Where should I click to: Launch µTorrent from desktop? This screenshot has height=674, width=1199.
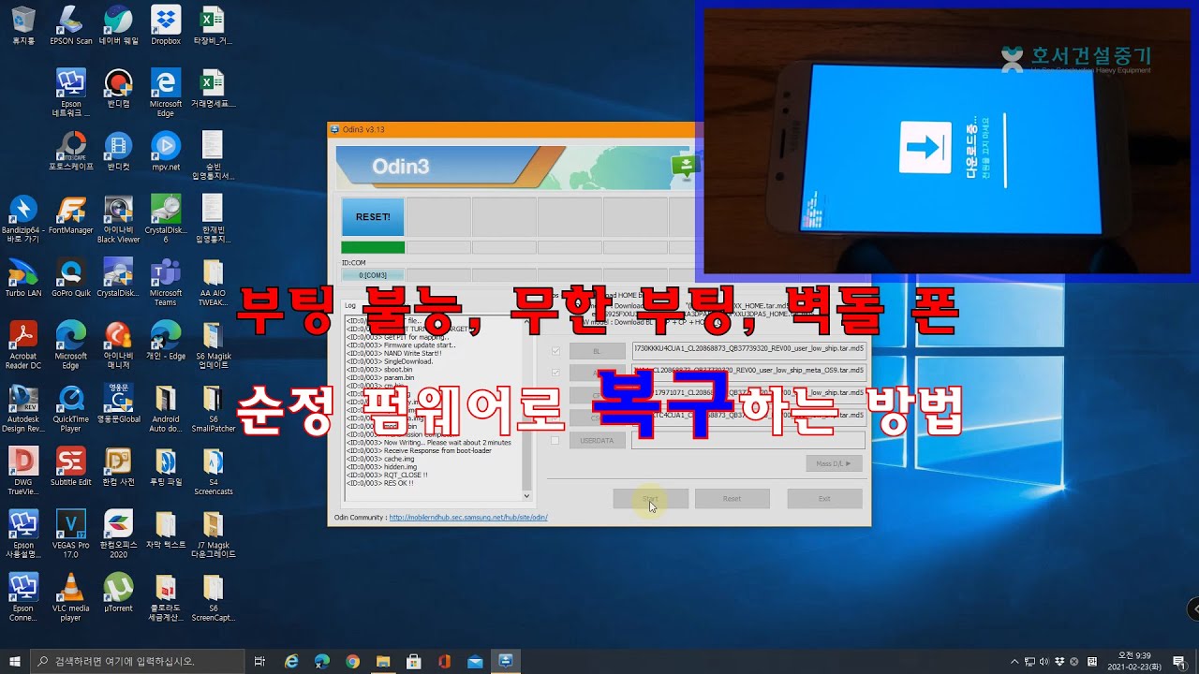click(x=118, y=593)
